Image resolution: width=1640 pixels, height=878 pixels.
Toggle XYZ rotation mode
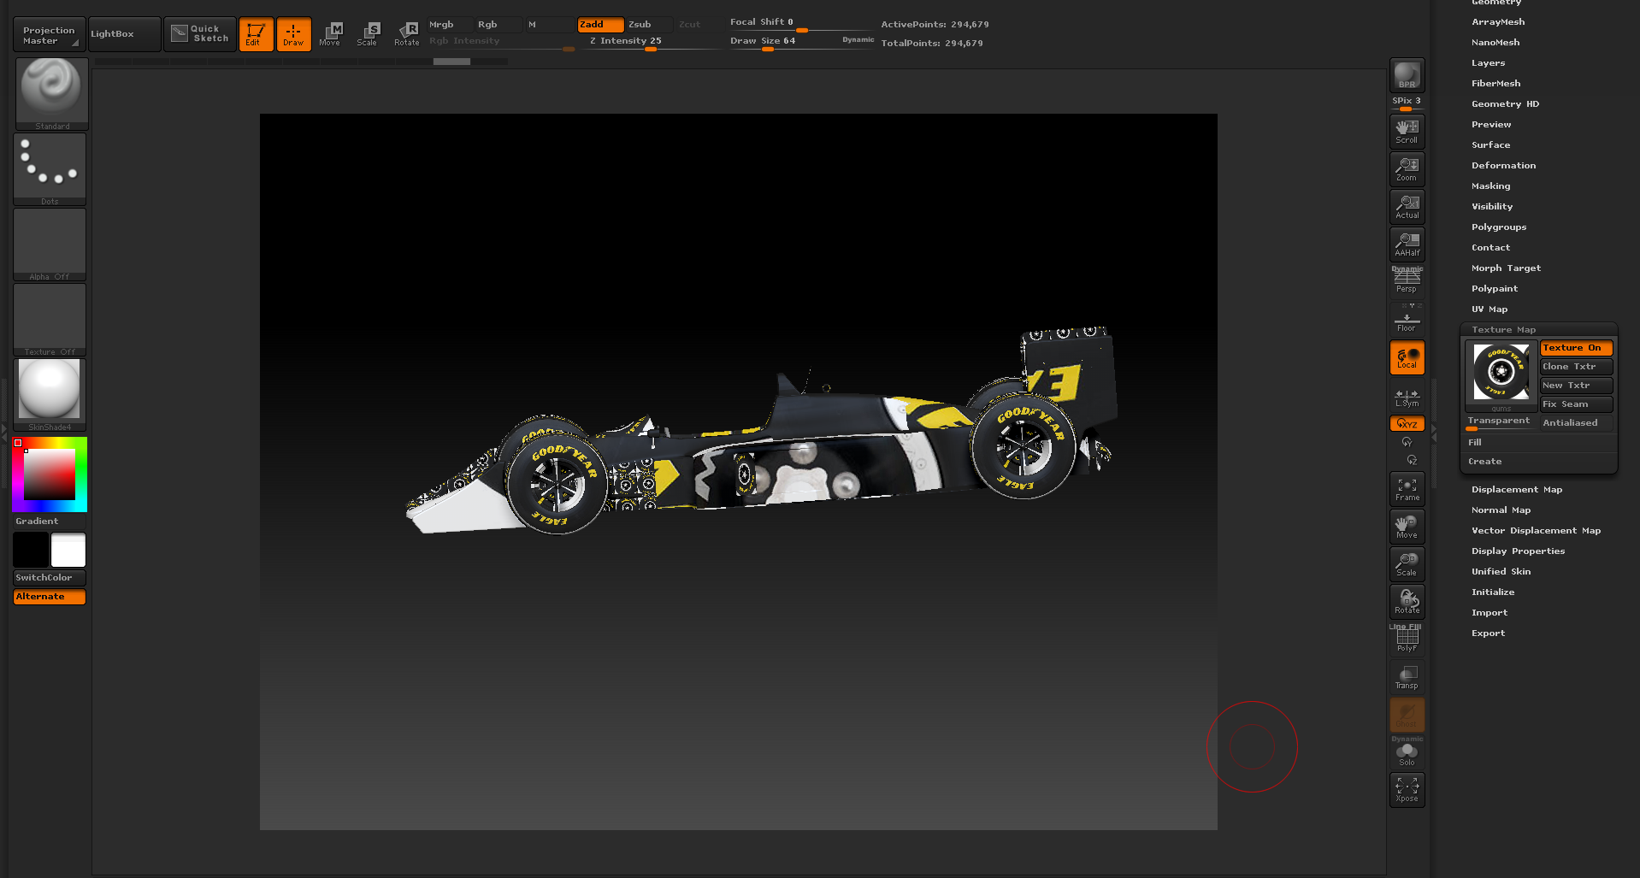[x=1407, y=423]
